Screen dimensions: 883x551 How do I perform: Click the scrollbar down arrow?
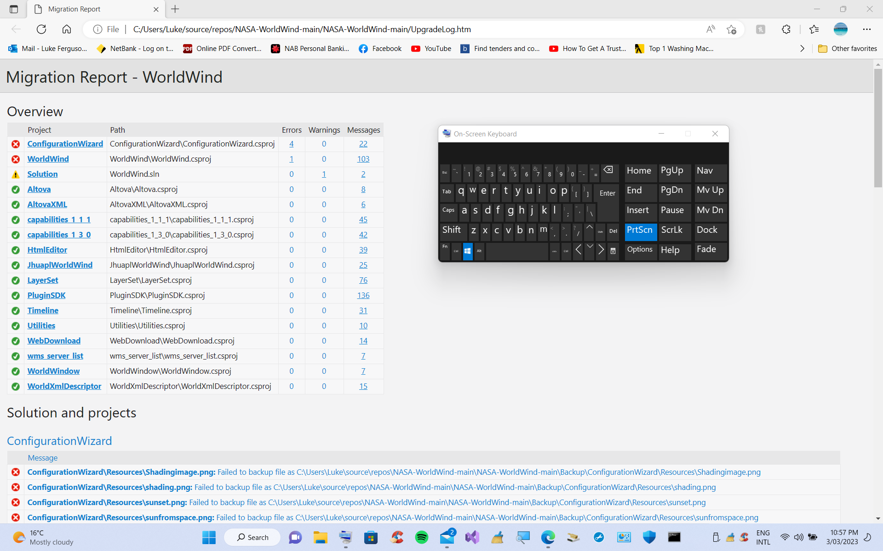coord(878,519)
